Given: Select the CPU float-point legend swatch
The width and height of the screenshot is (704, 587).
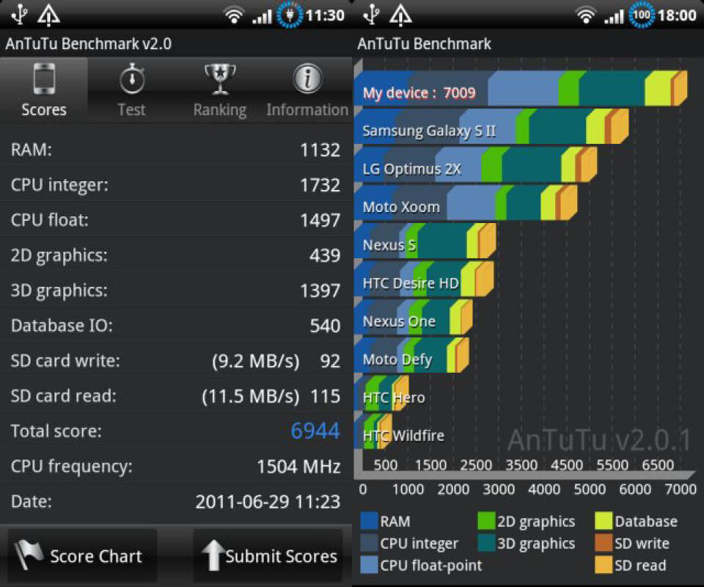Looking at the screenshot, I should click(369, 565).
